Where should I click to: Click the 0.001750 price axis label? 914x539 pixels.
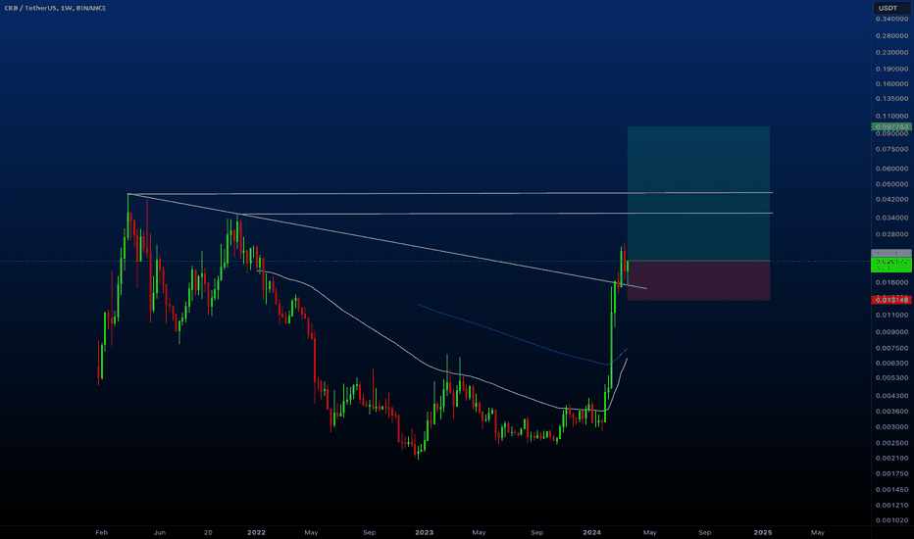[891, 473]
